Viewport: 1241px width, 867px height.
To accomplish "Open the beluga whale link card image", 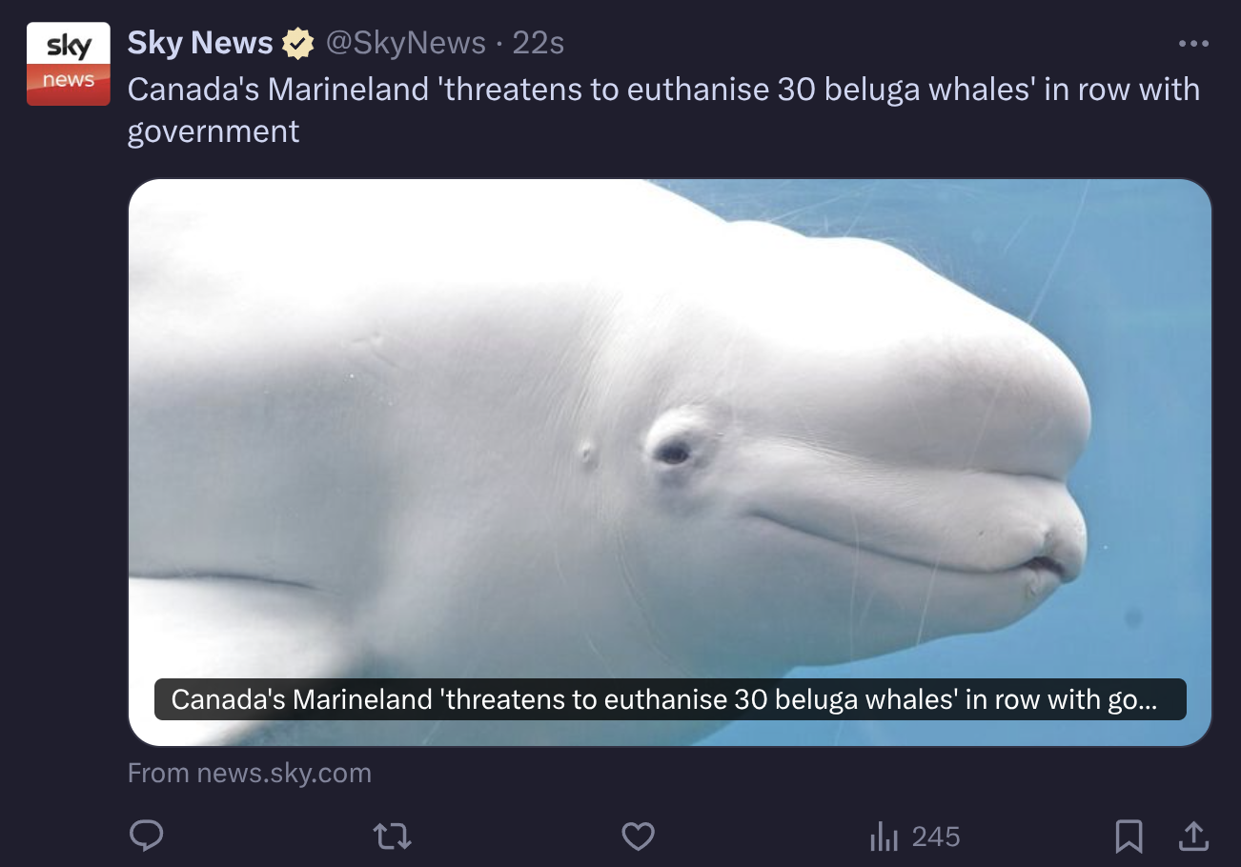I will pos(670,462).
